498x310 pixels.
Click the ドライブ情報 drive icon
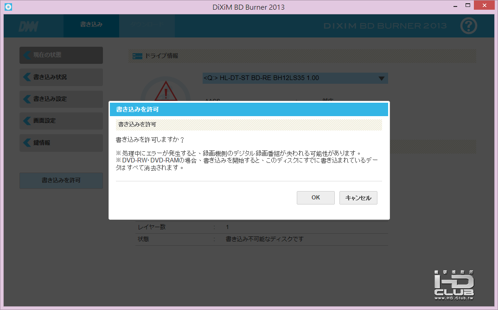click(137, 56)
